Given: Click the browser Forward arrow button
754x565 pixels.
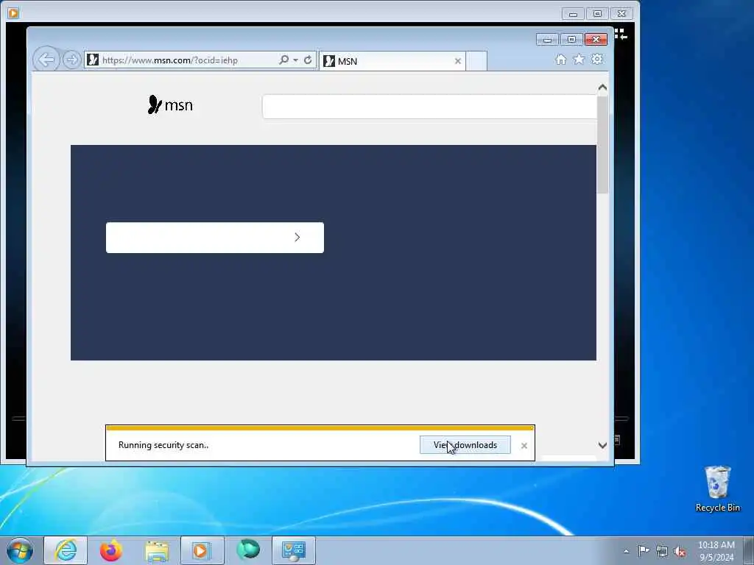Looking at the screenshot, I should click(x=71, y=60).
